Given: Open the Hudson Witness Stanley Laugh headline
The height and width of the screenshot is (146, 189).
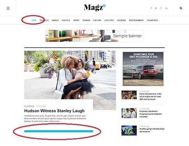Looking at the screenshot, I should point(54,111).
